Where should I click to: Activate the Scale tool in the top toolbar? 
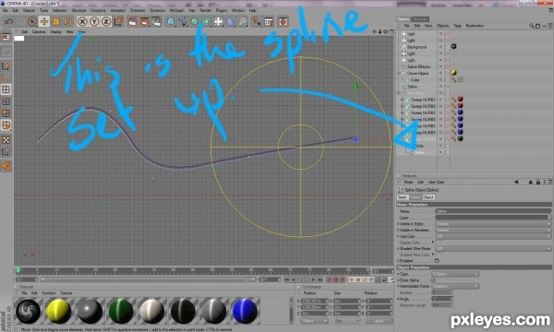coord(55,22)
